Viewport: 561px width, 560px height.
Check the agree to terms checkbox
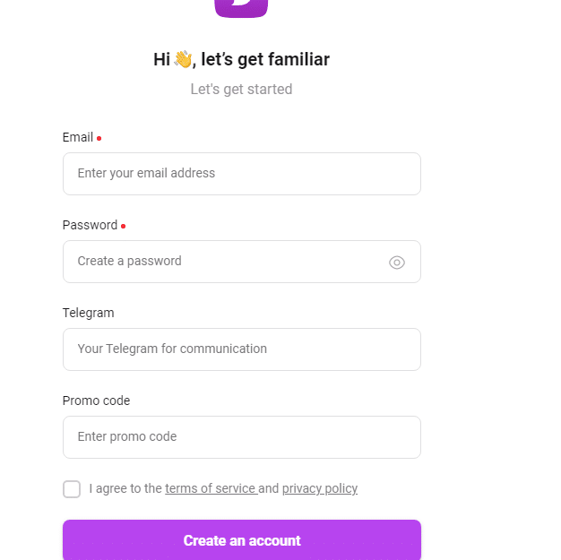(x=72, y=489)
